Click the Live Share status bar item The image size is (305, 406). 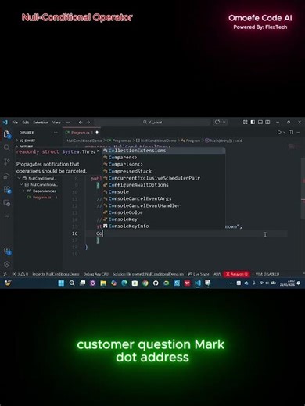199,274
